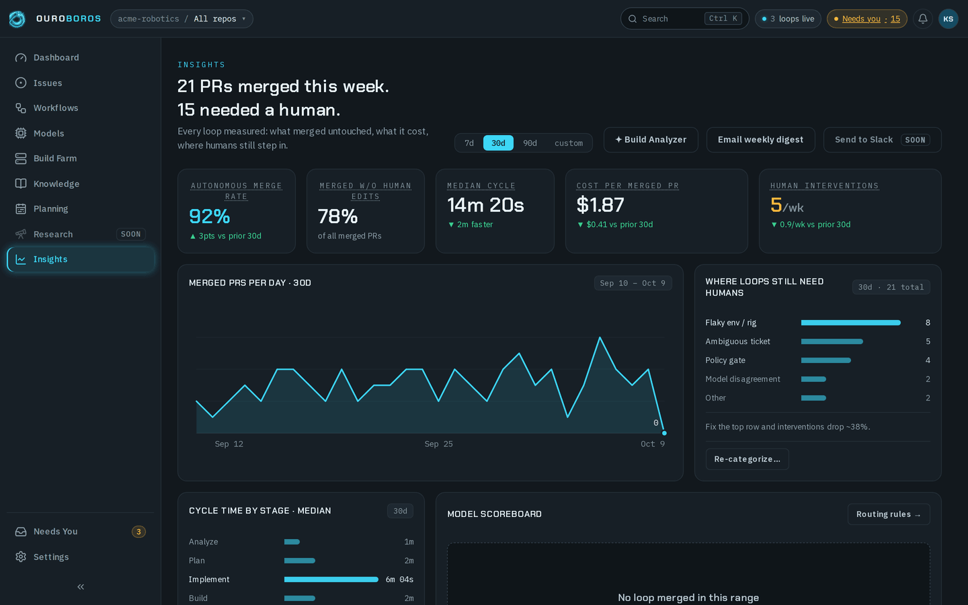Switch range to 90d
Image resolution: width=968 pixels, height=605 pixels.
(530, 143)
